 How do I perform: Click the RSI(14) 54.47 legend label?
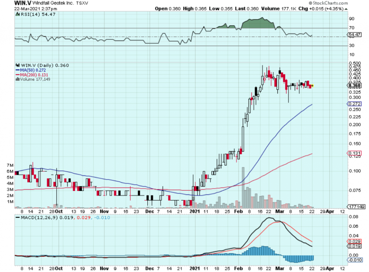click(x=38, y=14)
